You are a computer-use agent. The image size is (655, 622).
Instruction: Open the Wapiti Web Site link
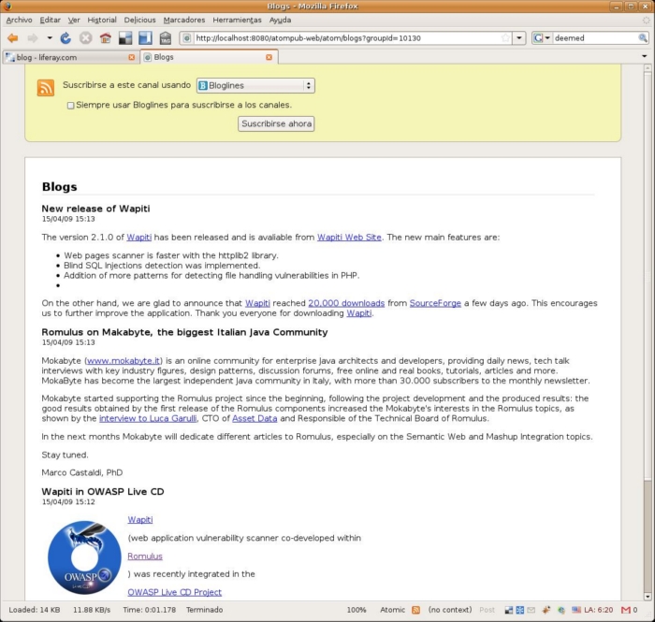(349, 238)
